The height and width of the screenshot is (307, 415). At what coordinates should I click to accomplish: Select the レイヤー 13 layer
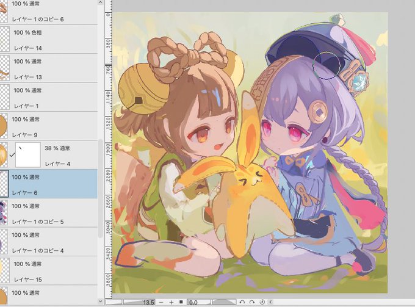tap(49, 68)
